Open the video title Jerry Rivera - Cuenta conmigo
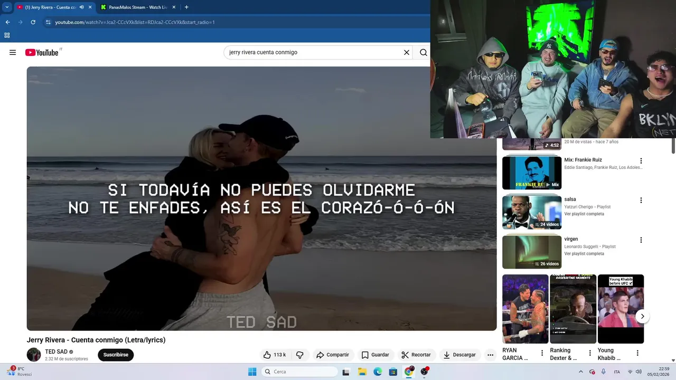Image resolution: width=676 pixels, height=380 pixels. [96, 340]
